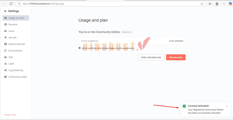This screenshot has width=233, height=120.
Task: Open External Secrets settings
Action: pos(16,44)
